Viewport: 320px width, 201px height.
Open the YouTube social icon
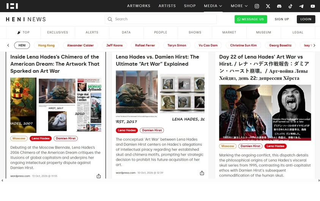click(313, 6)
